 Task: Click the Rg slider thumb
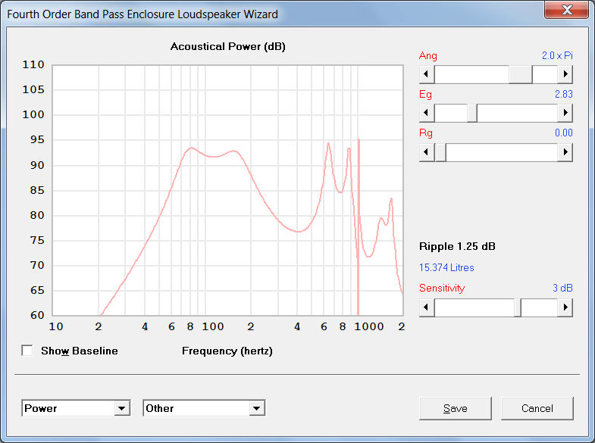click(440, 152)
